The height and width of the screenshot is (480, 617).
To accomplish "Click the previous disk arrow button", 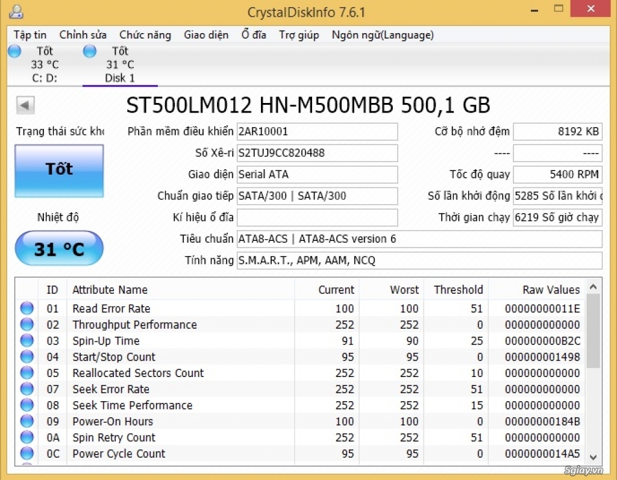I will (25, 105).
